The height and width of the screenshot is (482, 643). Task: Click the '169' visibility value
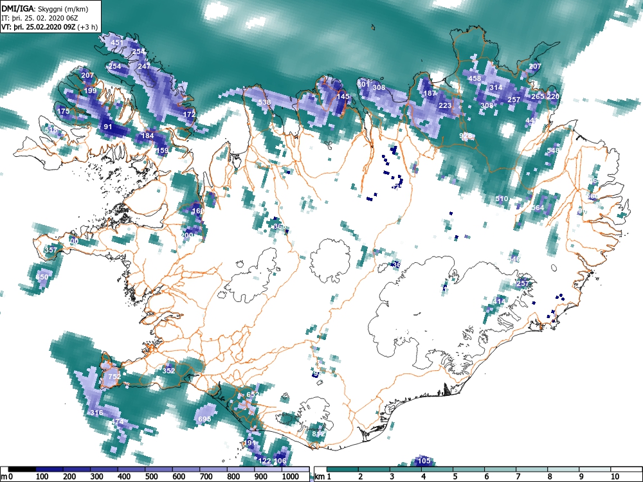click(x=198, y=211)
